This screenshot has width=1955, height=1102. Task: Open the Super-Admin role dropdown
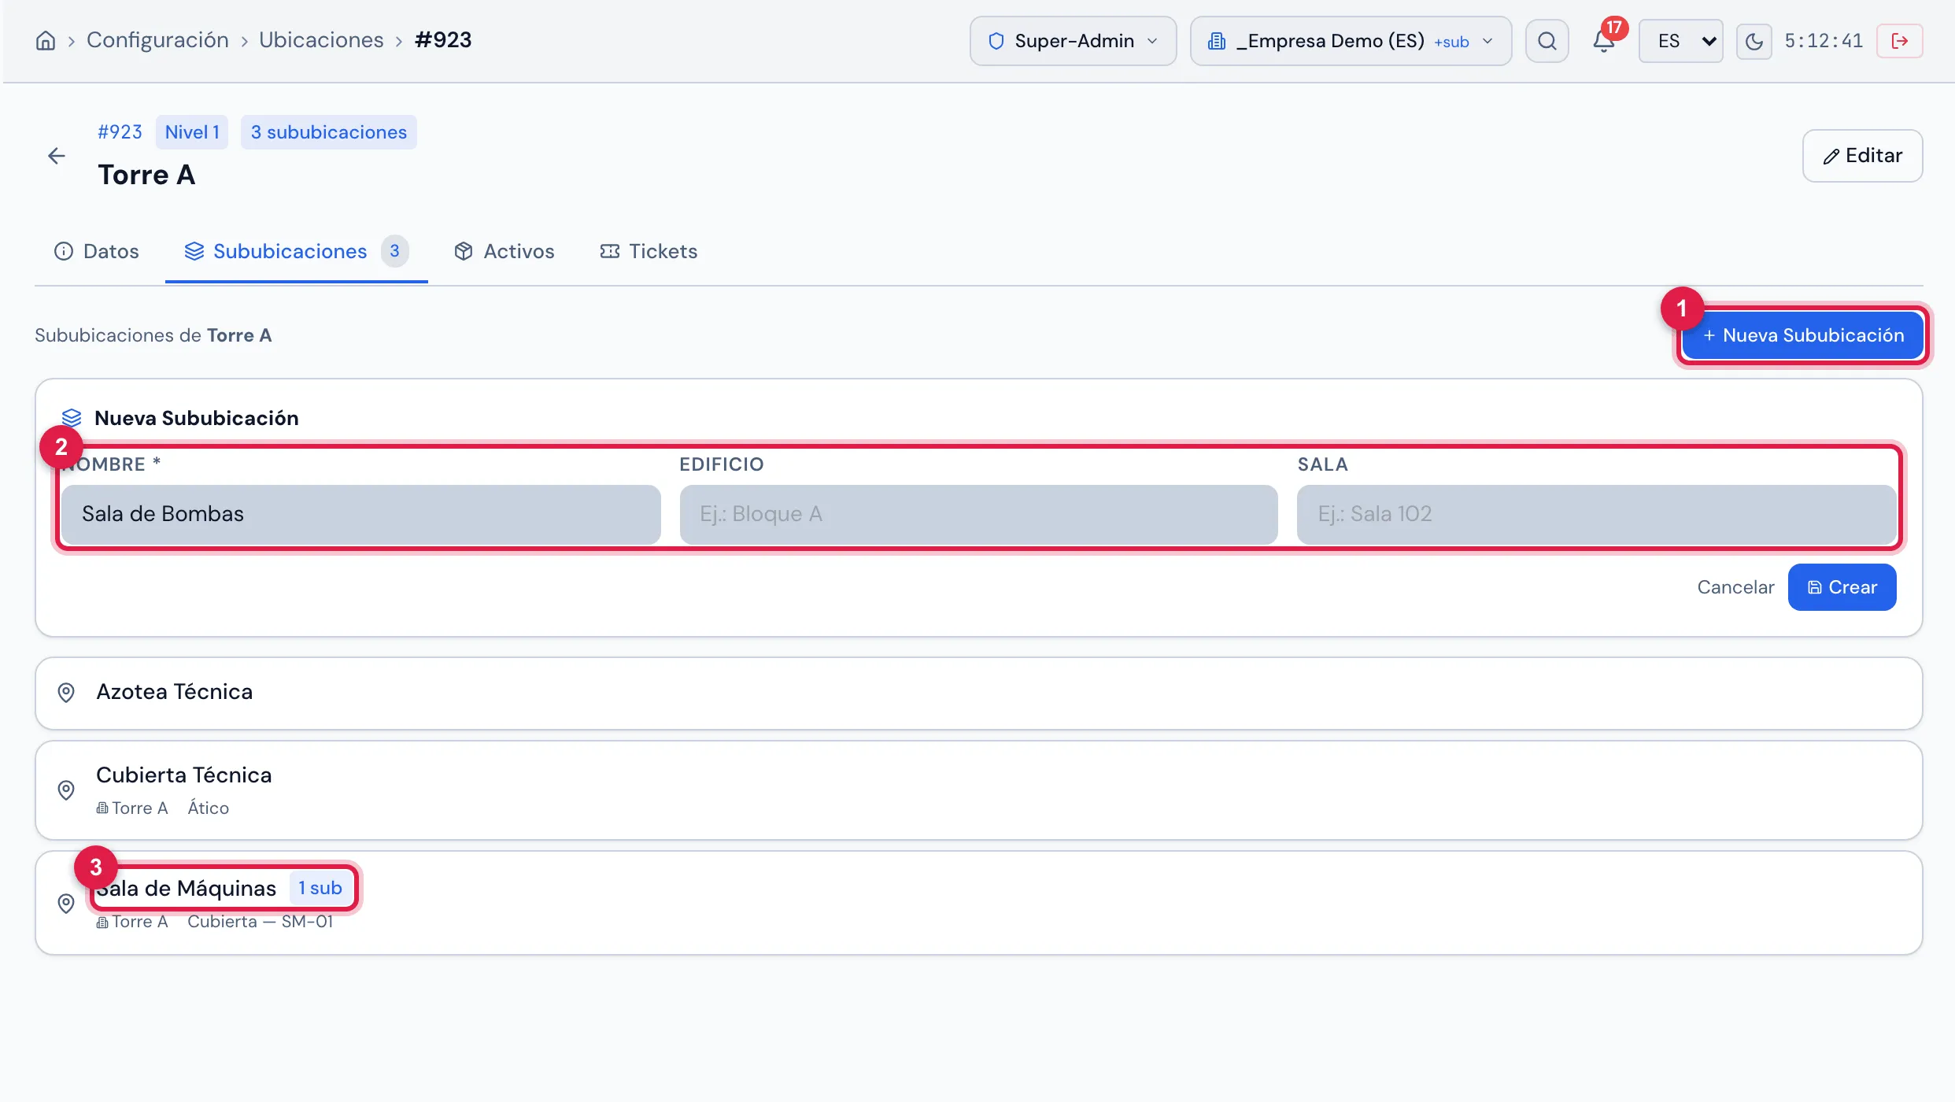[x=1073, y=41]
